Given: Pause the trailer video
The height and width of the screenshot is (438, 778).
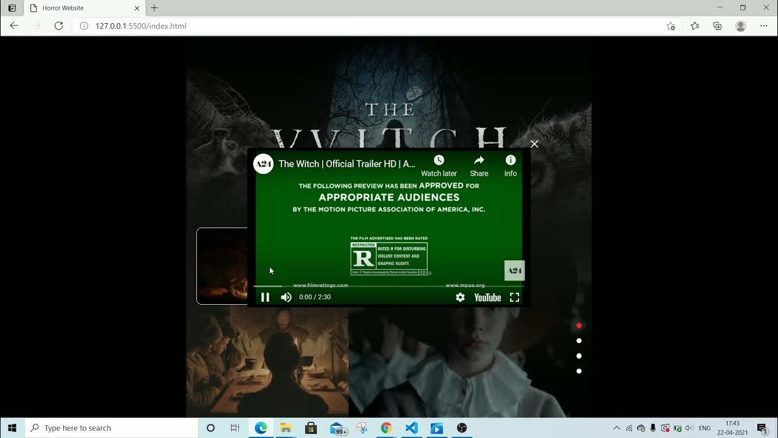Looking at the screenshot, I should click(x=265, y=297).
